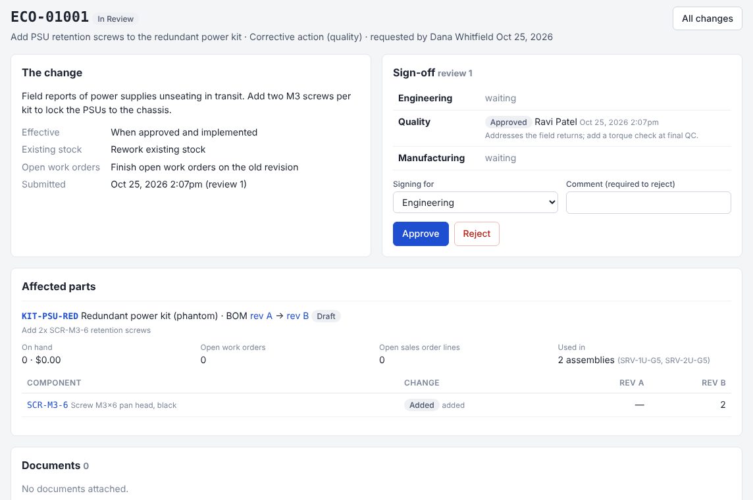Click the On hand '0 · $0.00' value
This screenshot has width=753, height=500.
(x=41, y=360)
